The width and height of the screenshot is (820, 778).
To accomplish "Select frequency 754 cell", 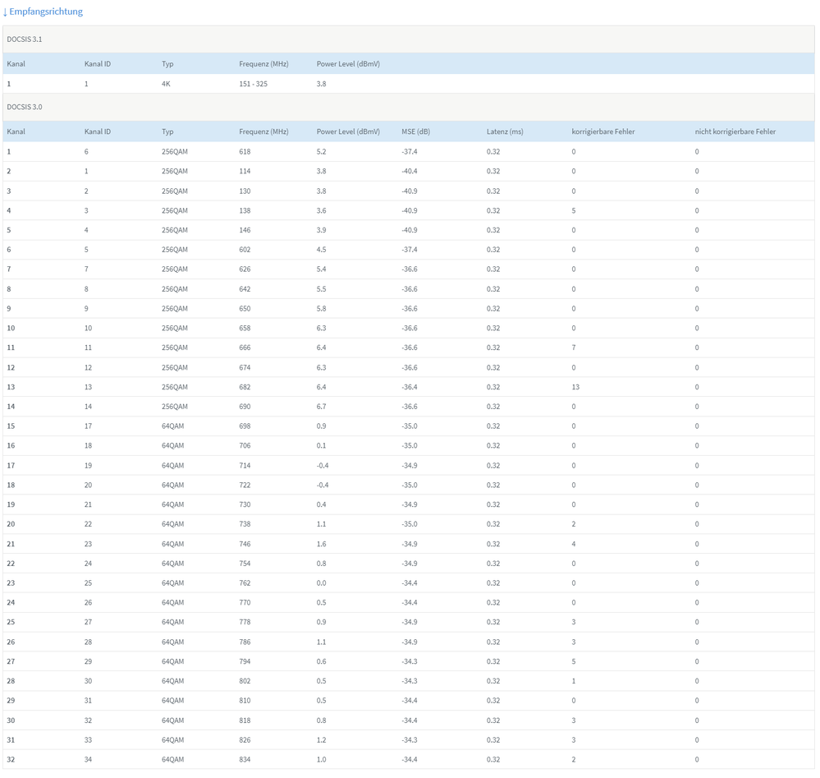I will (x=245, y=564).
